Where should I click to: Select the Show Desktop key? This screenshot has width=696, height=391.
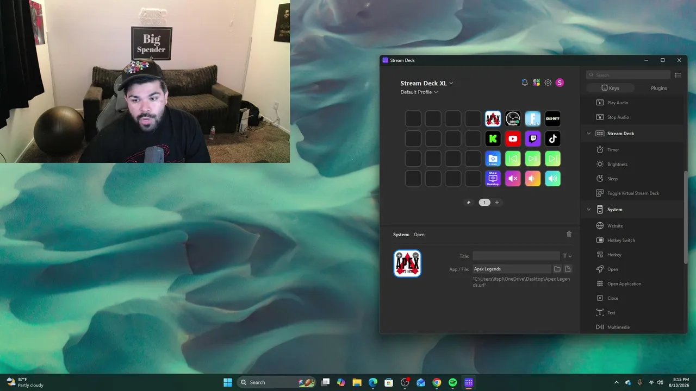[493, 179]
